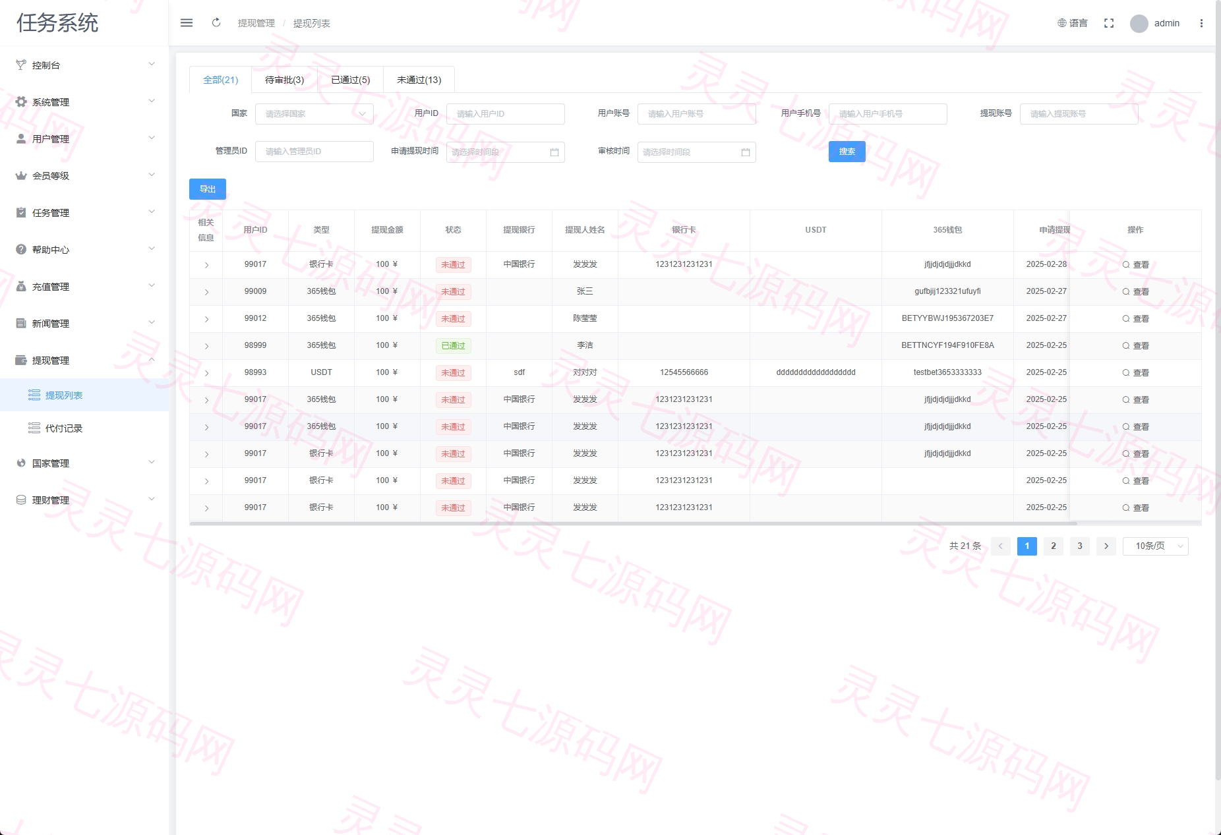The height and width of the screenshot is (835, 1221).
Task: Click the 充值管理 icon
Action: click(x=21, y=286)
